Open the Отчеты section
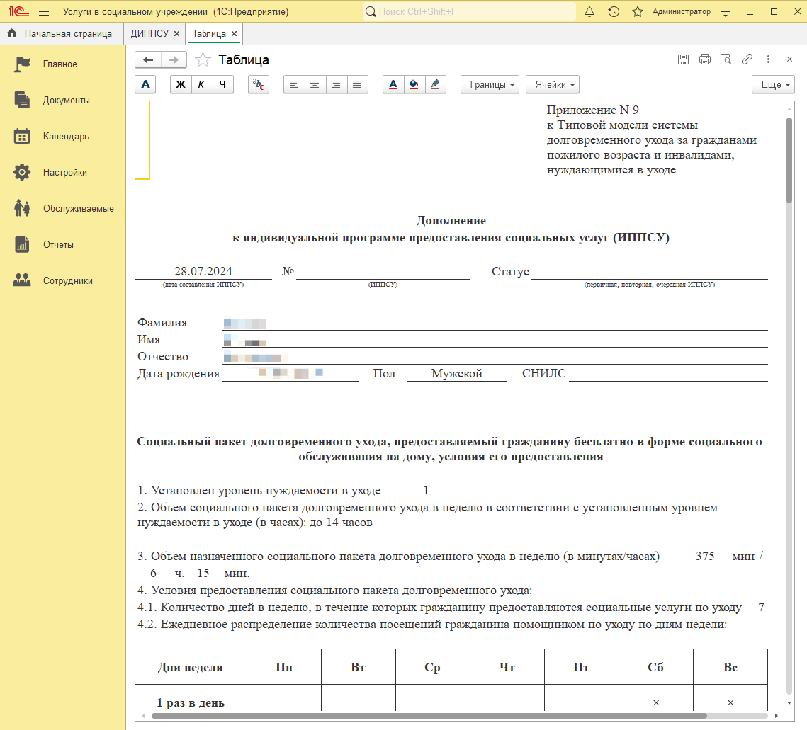 point(63,244)
